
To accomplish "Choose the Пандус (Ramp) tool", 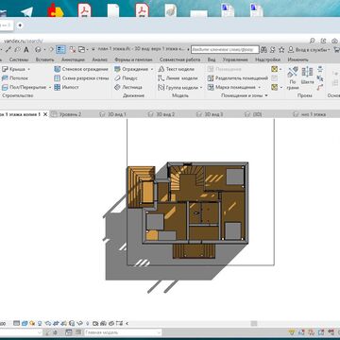I will click(126, 78).
